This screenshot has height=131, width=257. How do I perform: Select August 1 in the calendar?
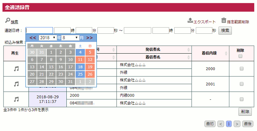(x=51, y=52)
